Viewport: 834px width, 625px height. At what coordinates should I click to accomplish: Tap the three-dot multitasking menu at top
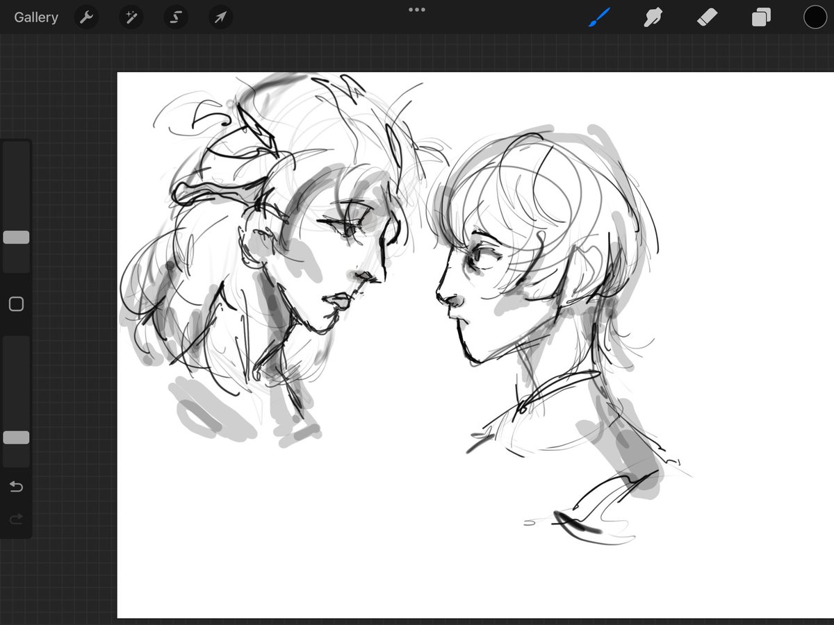417,10
